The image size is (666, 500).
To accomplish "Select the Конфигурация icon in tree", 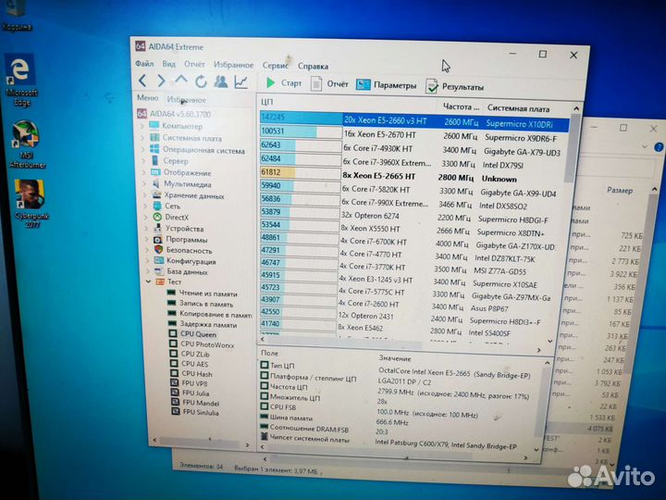I will point(159,260).
